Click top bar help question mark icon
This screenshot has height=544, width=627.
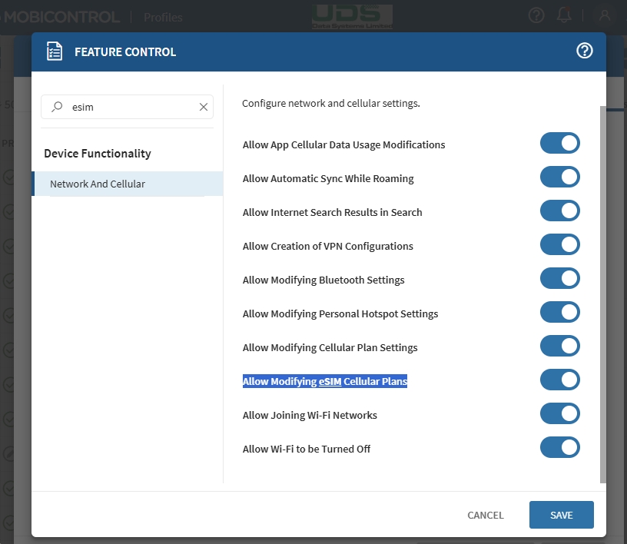[x=536, y=15]
